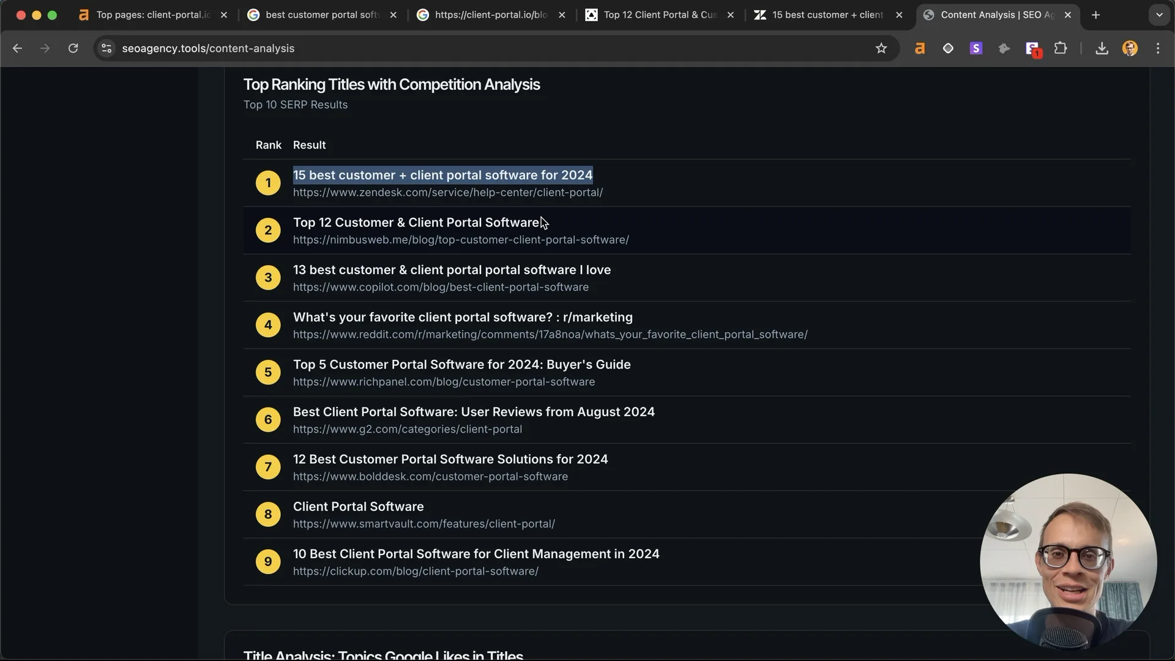This screenshot has height=661, width=1175.
Task: View site information icon in address bar
Action: [106, 48]
